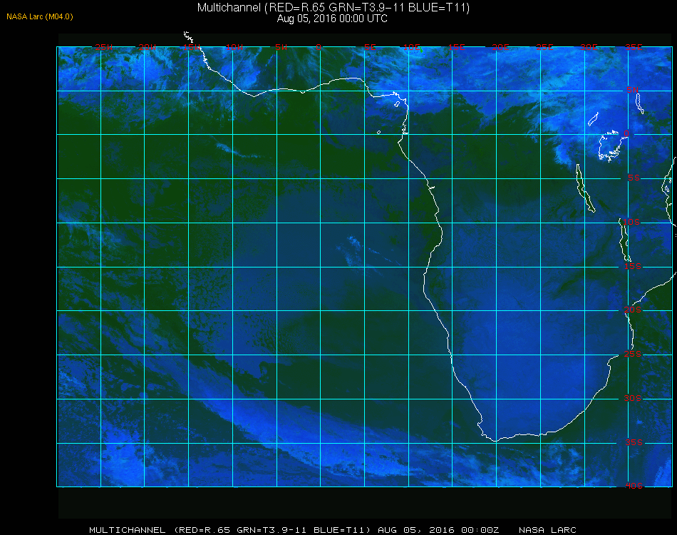Click the 35E longitude label
This screenshot has width=677, height=535.
click(634, 47)
